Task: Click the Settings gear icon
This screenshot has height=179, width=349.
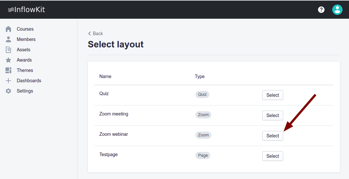Action: pyautogui.click(x=9, y=91)
